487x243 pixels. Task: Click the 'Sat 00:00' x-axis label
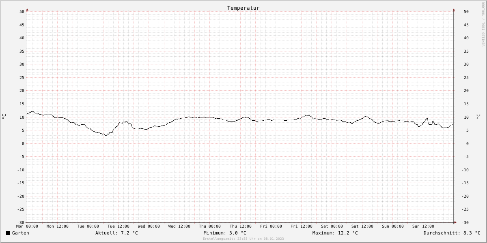pos(332,226)
